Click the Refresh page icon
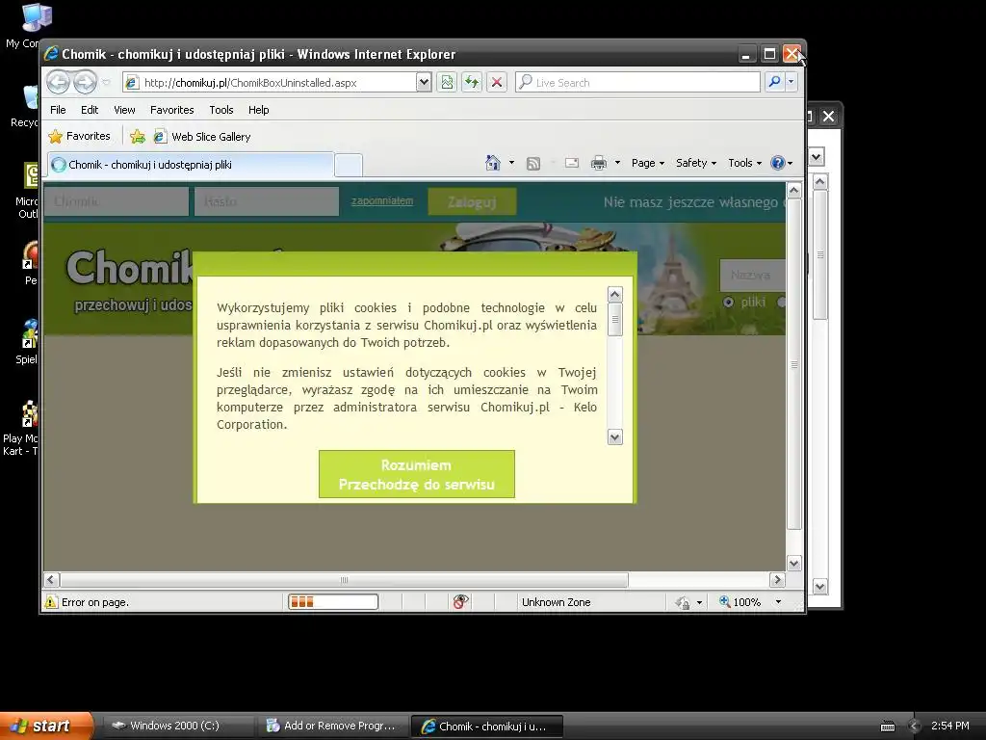The height and width of the screenshot is (740, 986). 472,83
